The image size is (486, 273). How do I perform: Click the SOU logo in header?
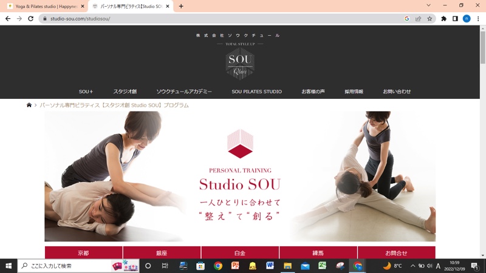pos(239,63)
